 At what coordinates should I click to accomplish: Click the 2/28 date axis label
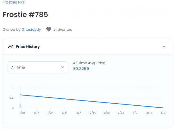coord(121,113)
